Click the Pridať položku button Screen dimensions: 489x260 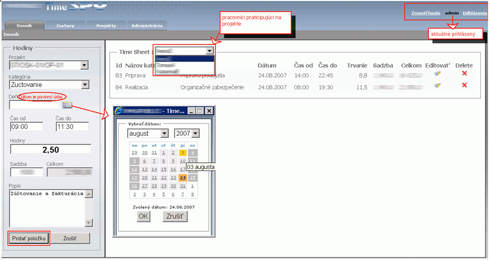pos(29,238)
